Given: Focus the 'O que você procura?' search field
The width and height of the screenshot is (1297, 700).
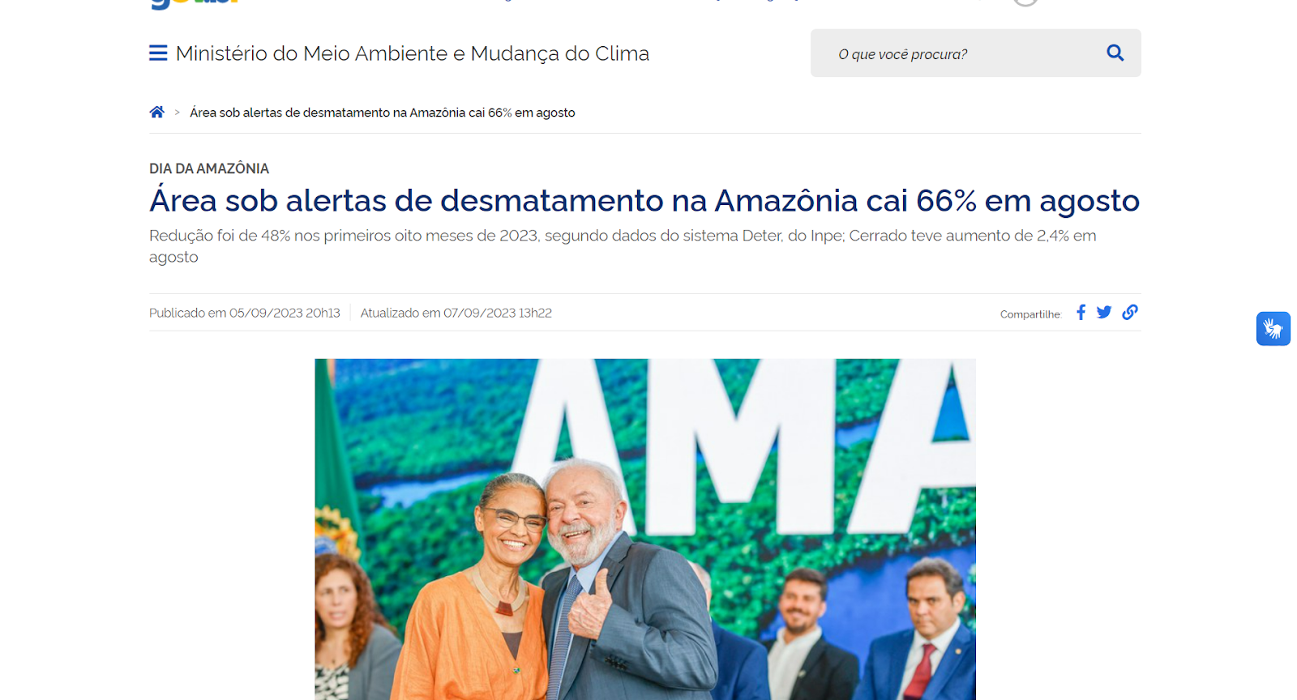Looking at the screenshot, I should pyautogui.click(x=965, y=53).
